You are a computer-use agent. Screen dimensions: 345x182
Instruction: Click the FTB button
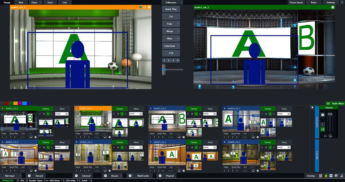coord(171,53)
